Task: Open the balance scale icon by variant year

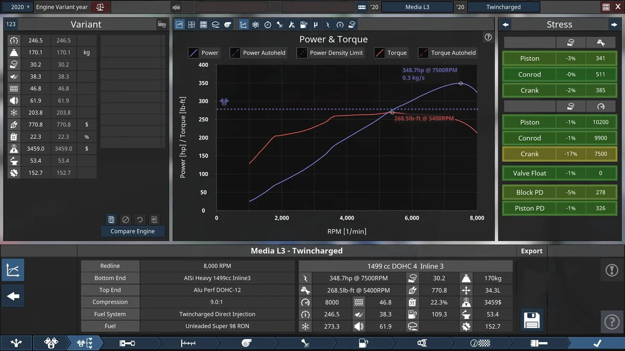Action: click(100, 7)
